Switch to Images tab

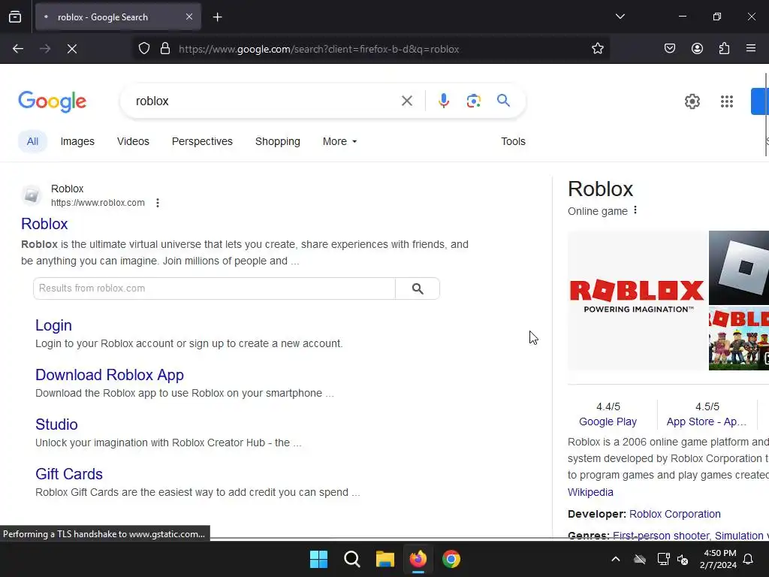(x=77, y=141)
